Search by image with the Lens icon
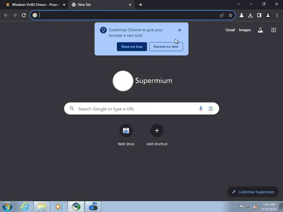 211,109
